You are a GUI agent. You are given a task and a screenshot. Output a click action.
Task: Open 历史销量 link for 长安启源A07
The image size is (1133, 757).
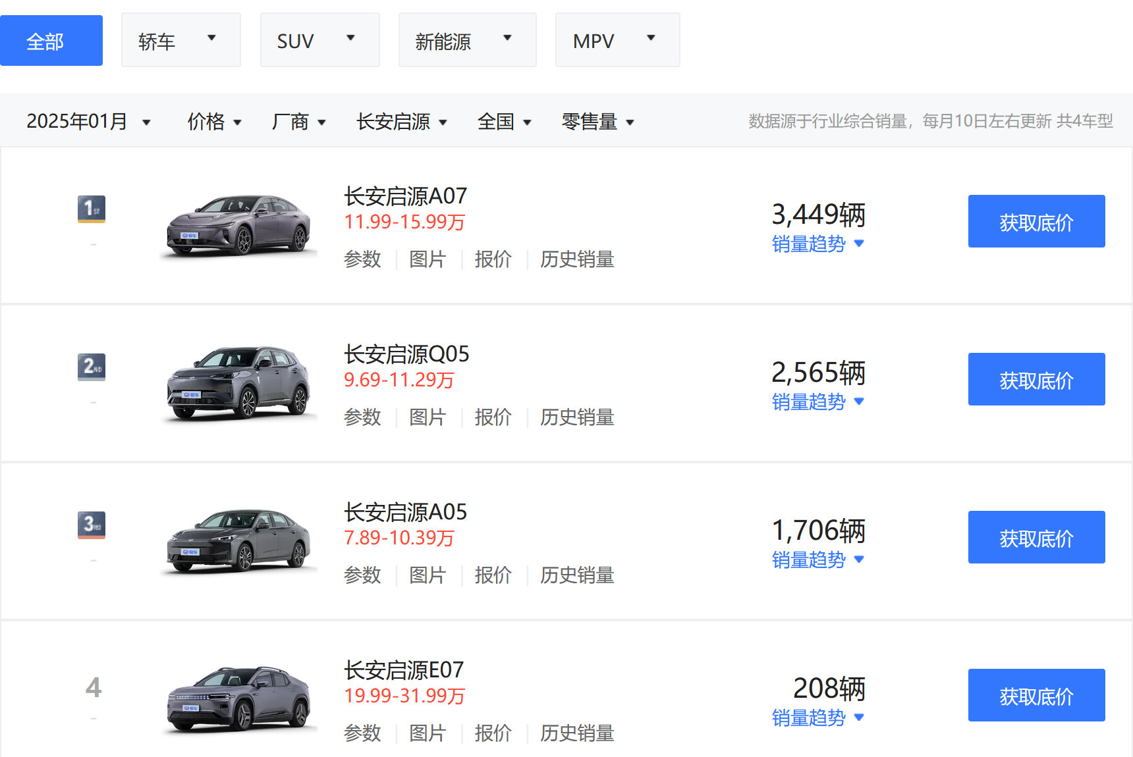click(x=577, y=259)
